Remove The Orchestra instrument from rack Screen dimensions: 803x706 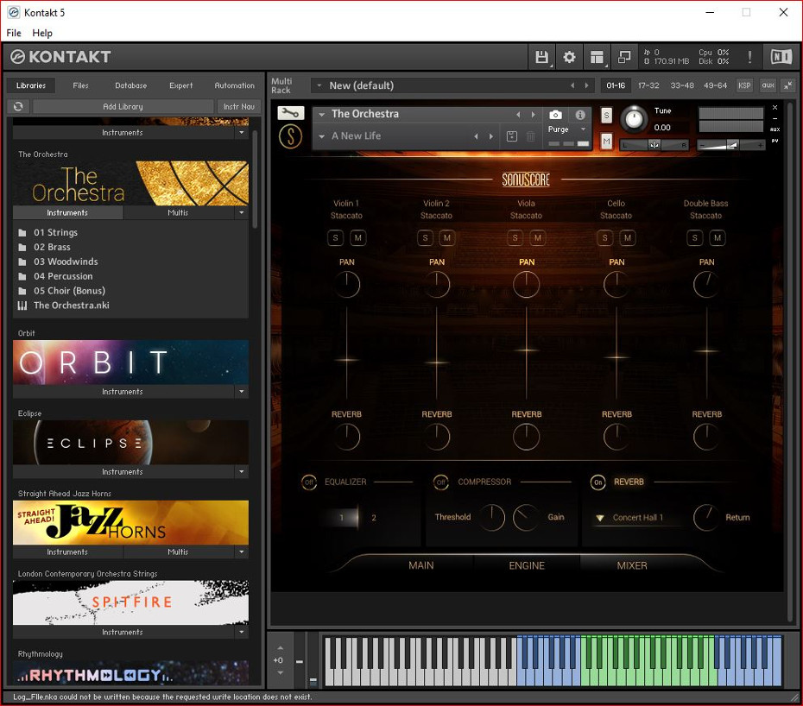pos(775,108)
